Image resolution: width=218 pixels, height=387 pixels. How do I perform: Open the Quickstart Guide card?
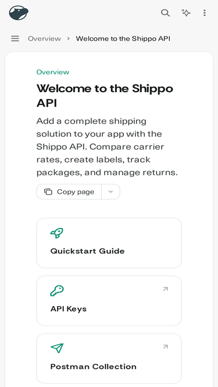(109, 243)
